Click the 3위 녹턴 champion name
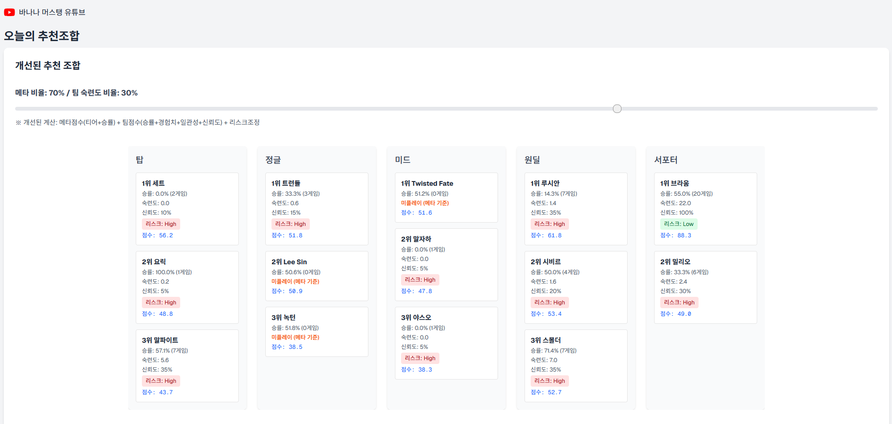The height and width of the screenshot is (424, 892). click(x=283, y=318)
